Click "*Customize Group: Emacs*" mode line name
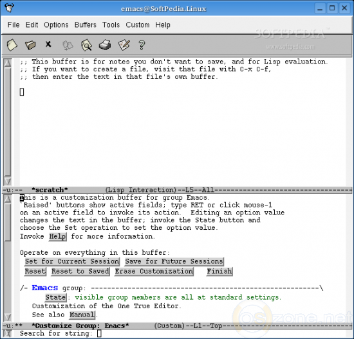 [80, 326]
